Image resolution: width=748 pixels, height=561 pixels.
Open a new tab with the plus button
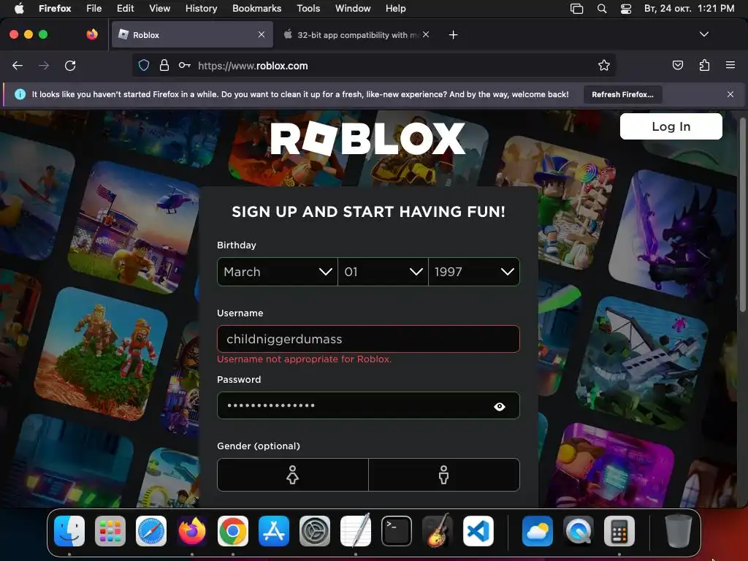pos(453,35)
